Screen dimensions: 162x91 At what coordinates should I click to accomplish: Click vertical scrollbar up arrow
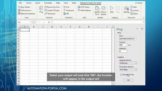[x=113, y=27]
